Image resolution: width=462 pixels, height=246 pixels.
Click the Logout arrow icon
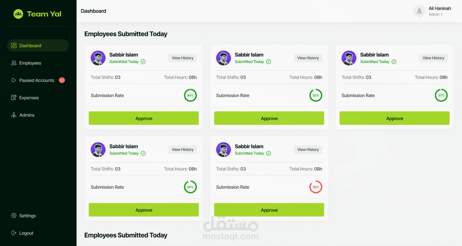tap(14, 233)
